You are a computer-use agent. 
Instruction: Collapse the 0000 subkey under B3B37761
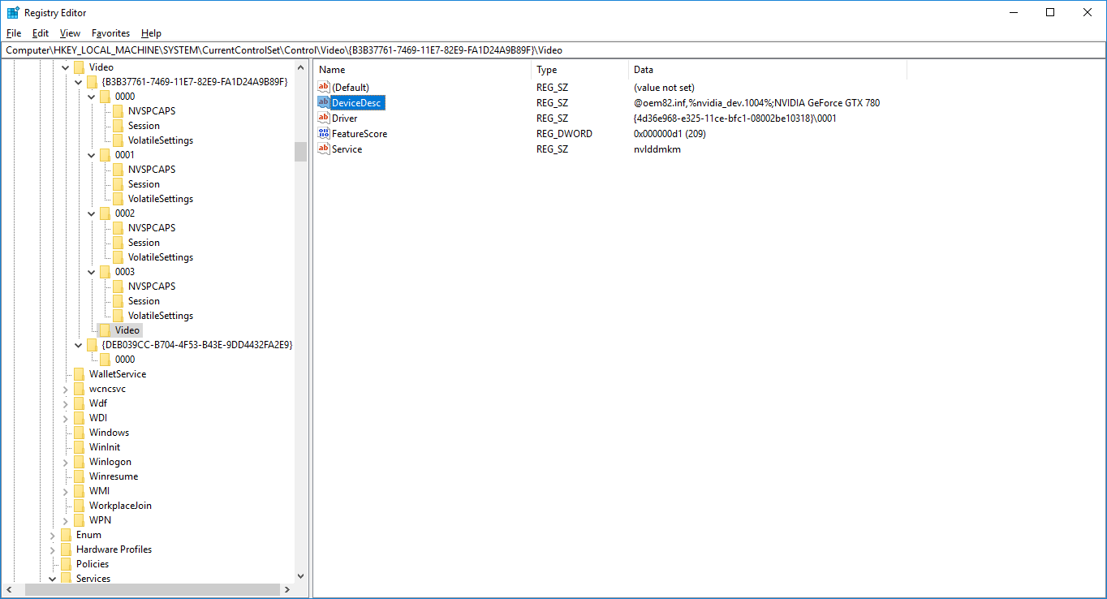pos(92,97)
